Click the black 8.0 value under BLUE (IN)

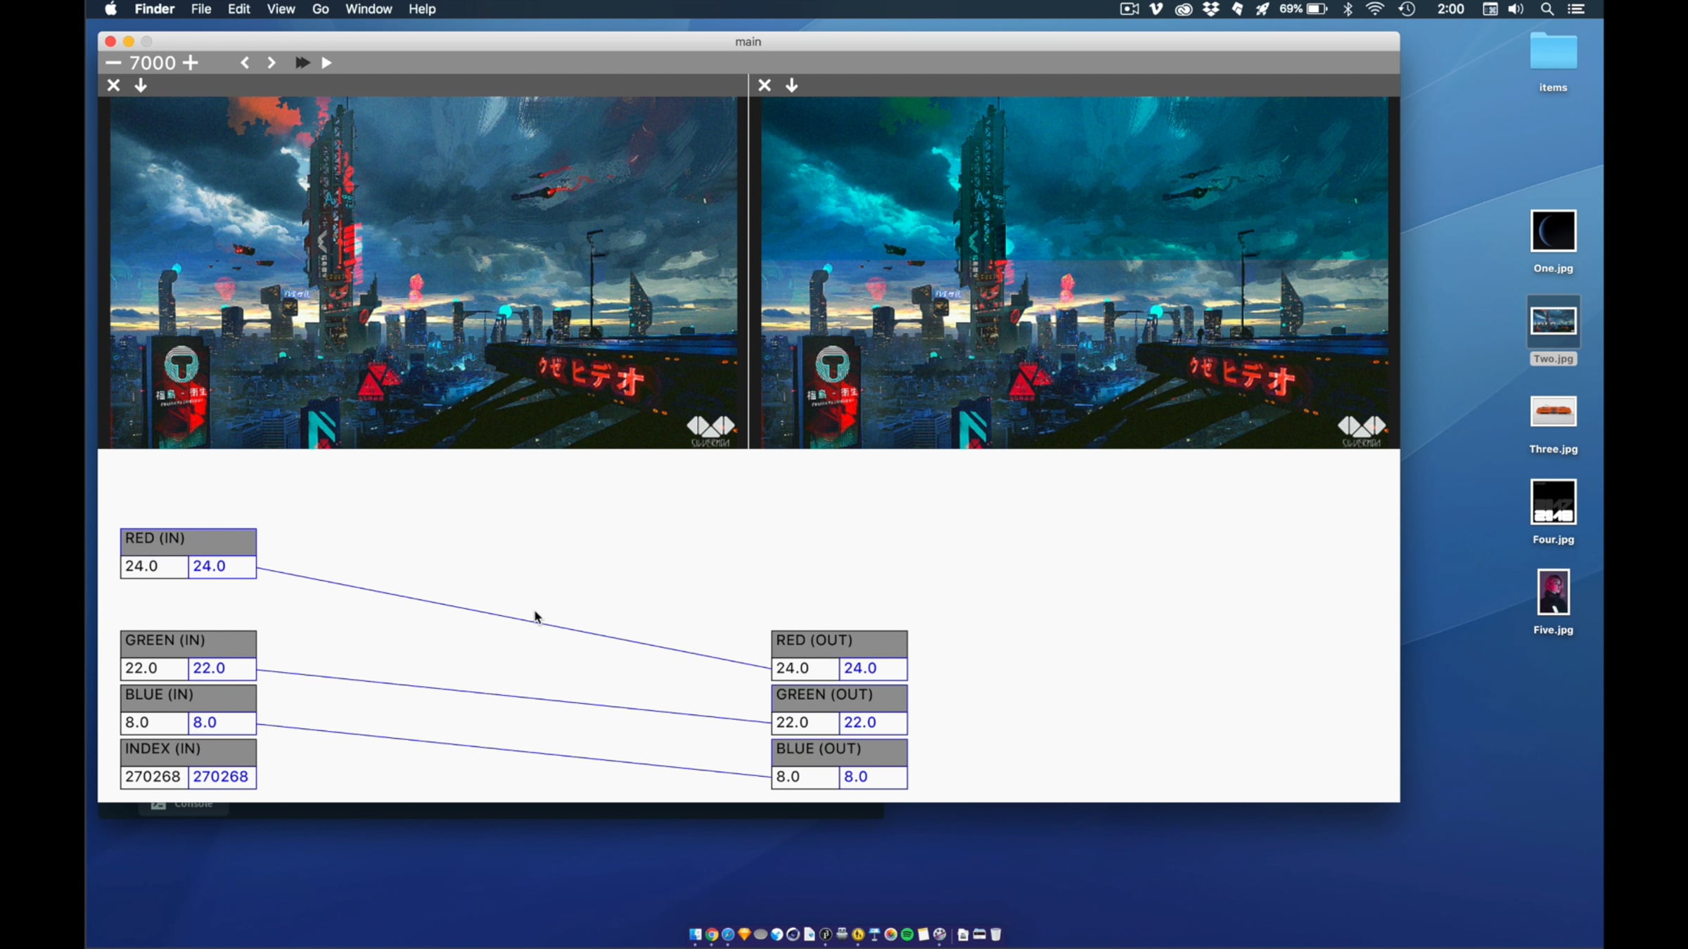(x=154, y=723)
